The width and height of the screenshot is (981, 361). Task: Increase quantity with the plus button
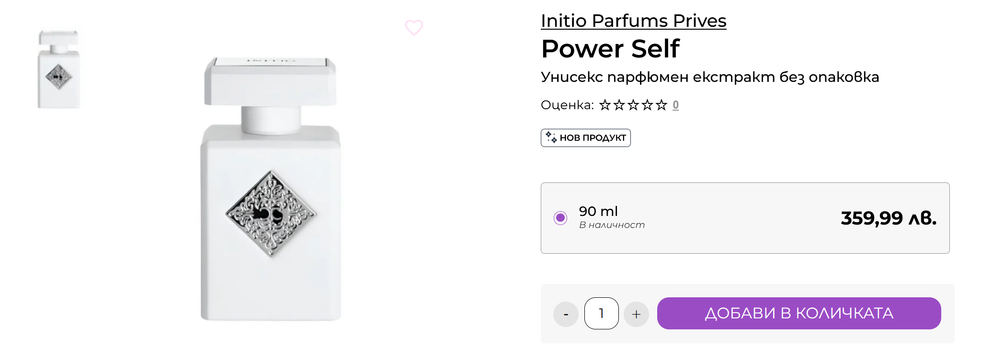click(636, 314)
